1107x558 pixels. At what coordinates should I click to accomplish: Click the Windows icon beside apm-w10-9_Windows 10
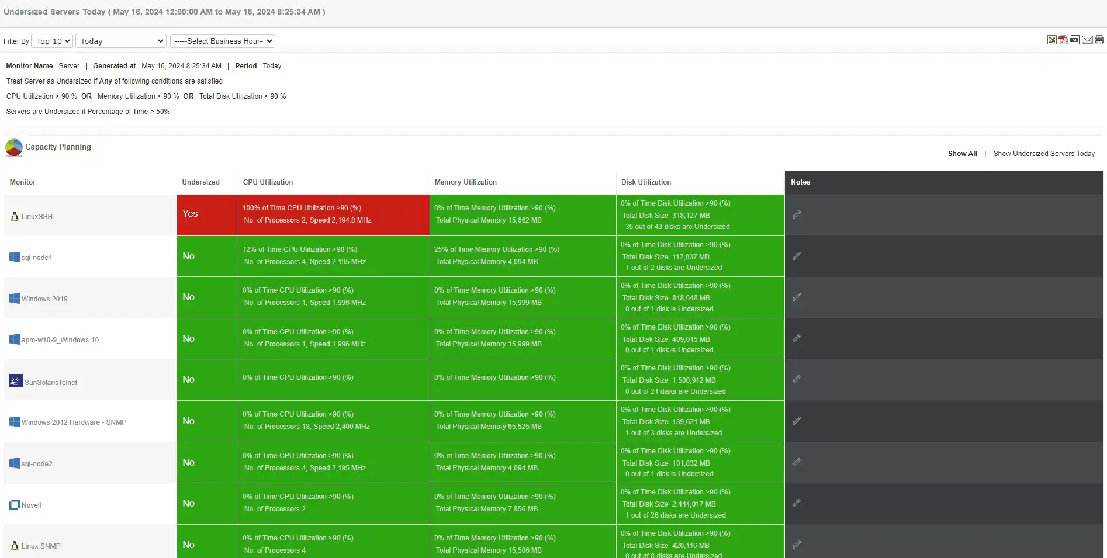pyautogui.click(x=14, y=339)
